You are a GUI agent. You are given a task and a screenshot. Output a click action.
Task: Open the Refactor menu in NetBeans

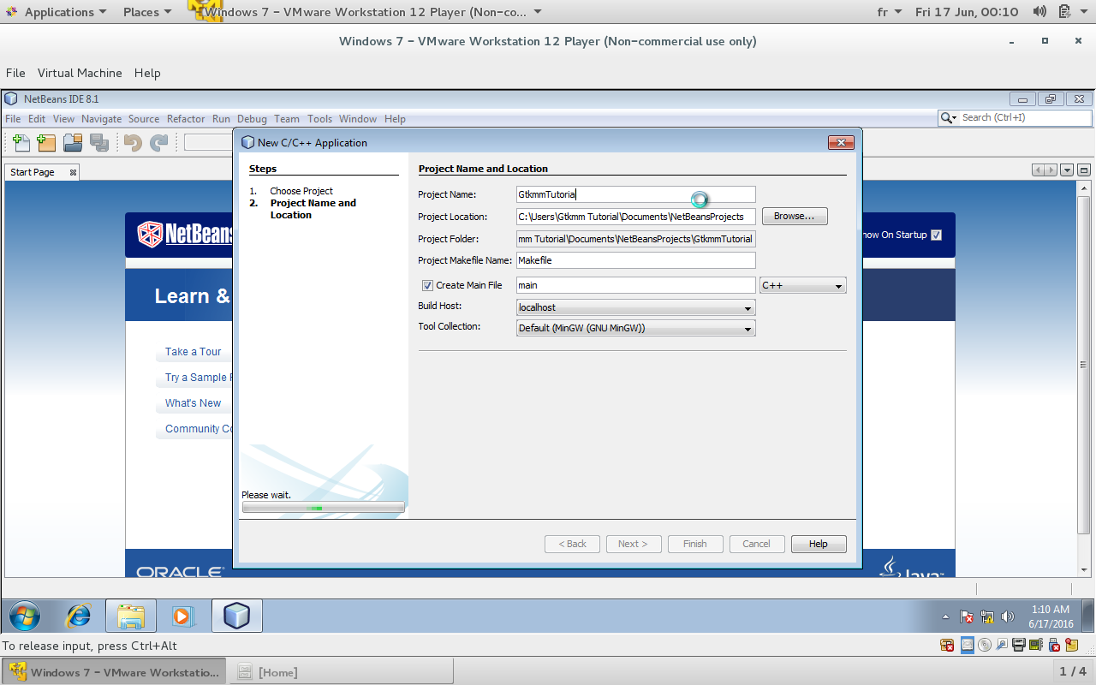tap(185, 119)
